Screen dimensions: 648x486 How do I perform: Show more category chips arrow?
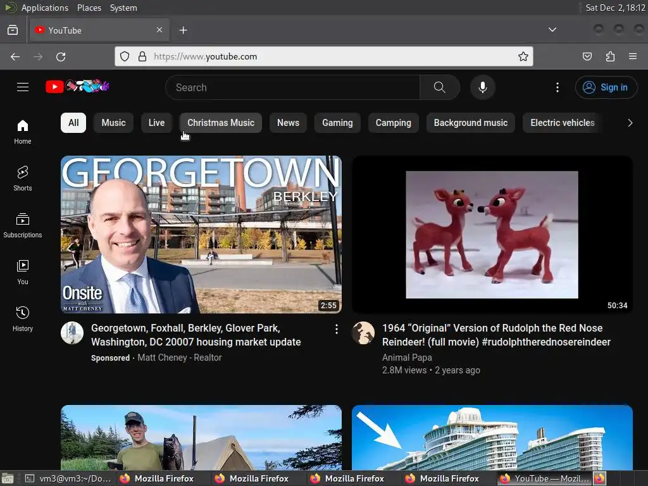point(630,123)
